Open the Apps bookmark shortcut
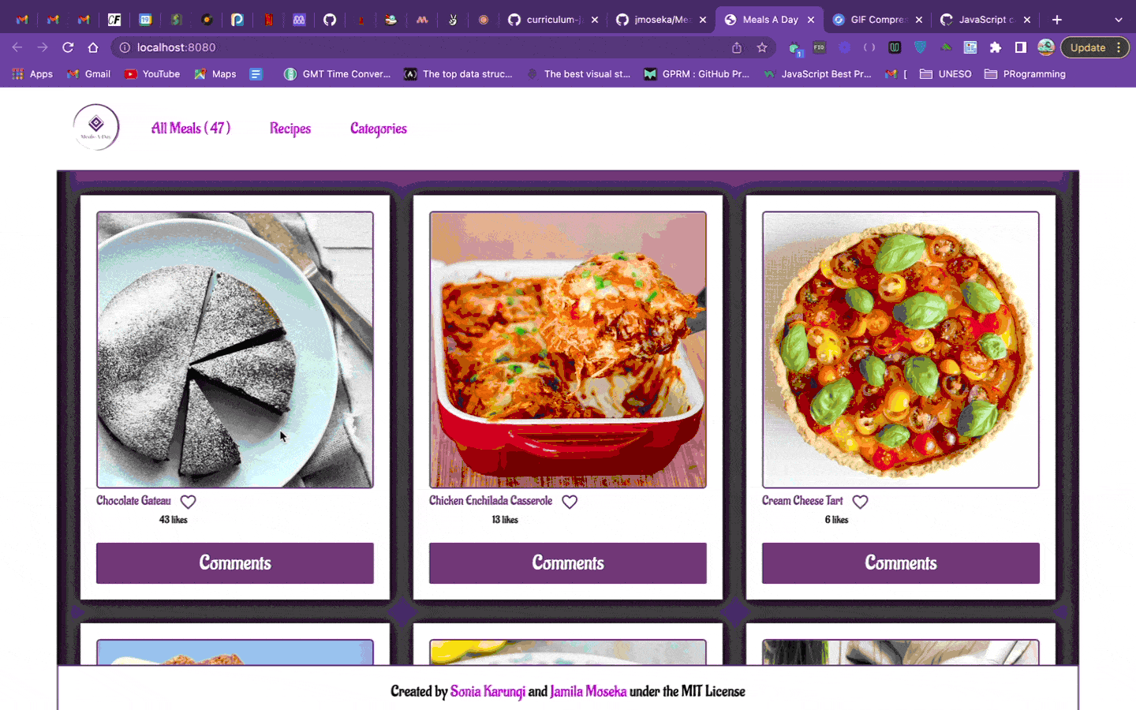The image size is (1136, 710). [32, 74]
